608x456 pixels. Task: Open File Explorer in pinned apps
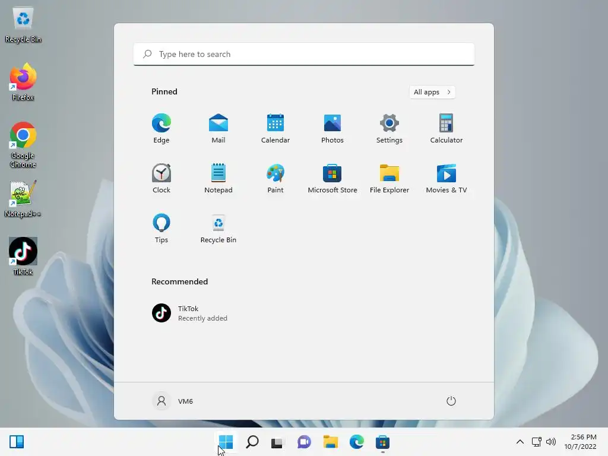point(389,179)
